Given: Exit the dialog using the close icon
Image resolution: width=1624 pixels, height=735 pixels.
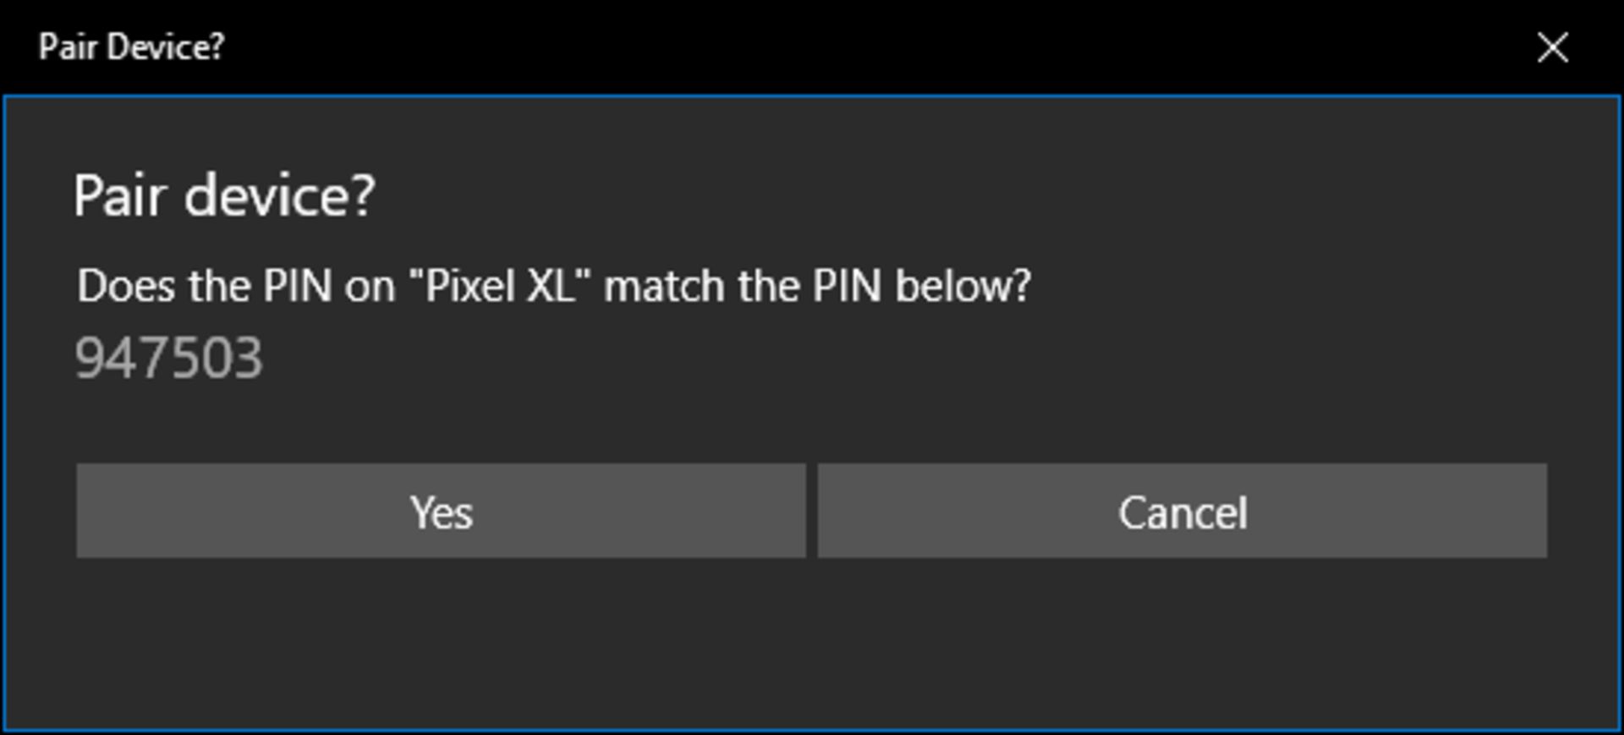Looking at the screenshot, I should [1552, 47].
